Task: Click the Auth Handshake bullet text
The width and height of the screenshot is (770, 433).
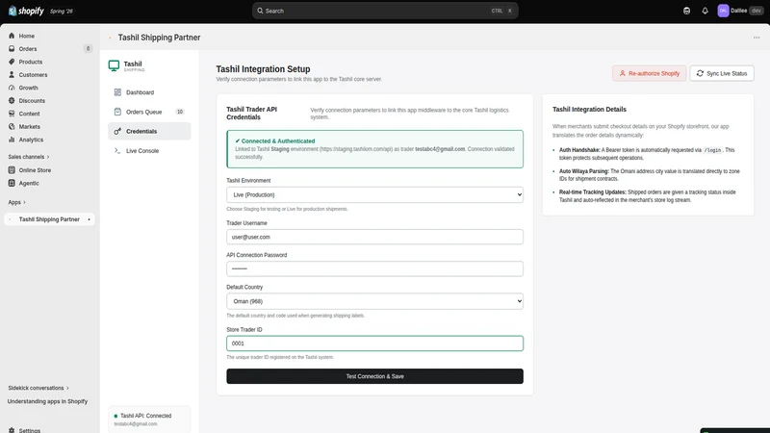Action: 647,154
